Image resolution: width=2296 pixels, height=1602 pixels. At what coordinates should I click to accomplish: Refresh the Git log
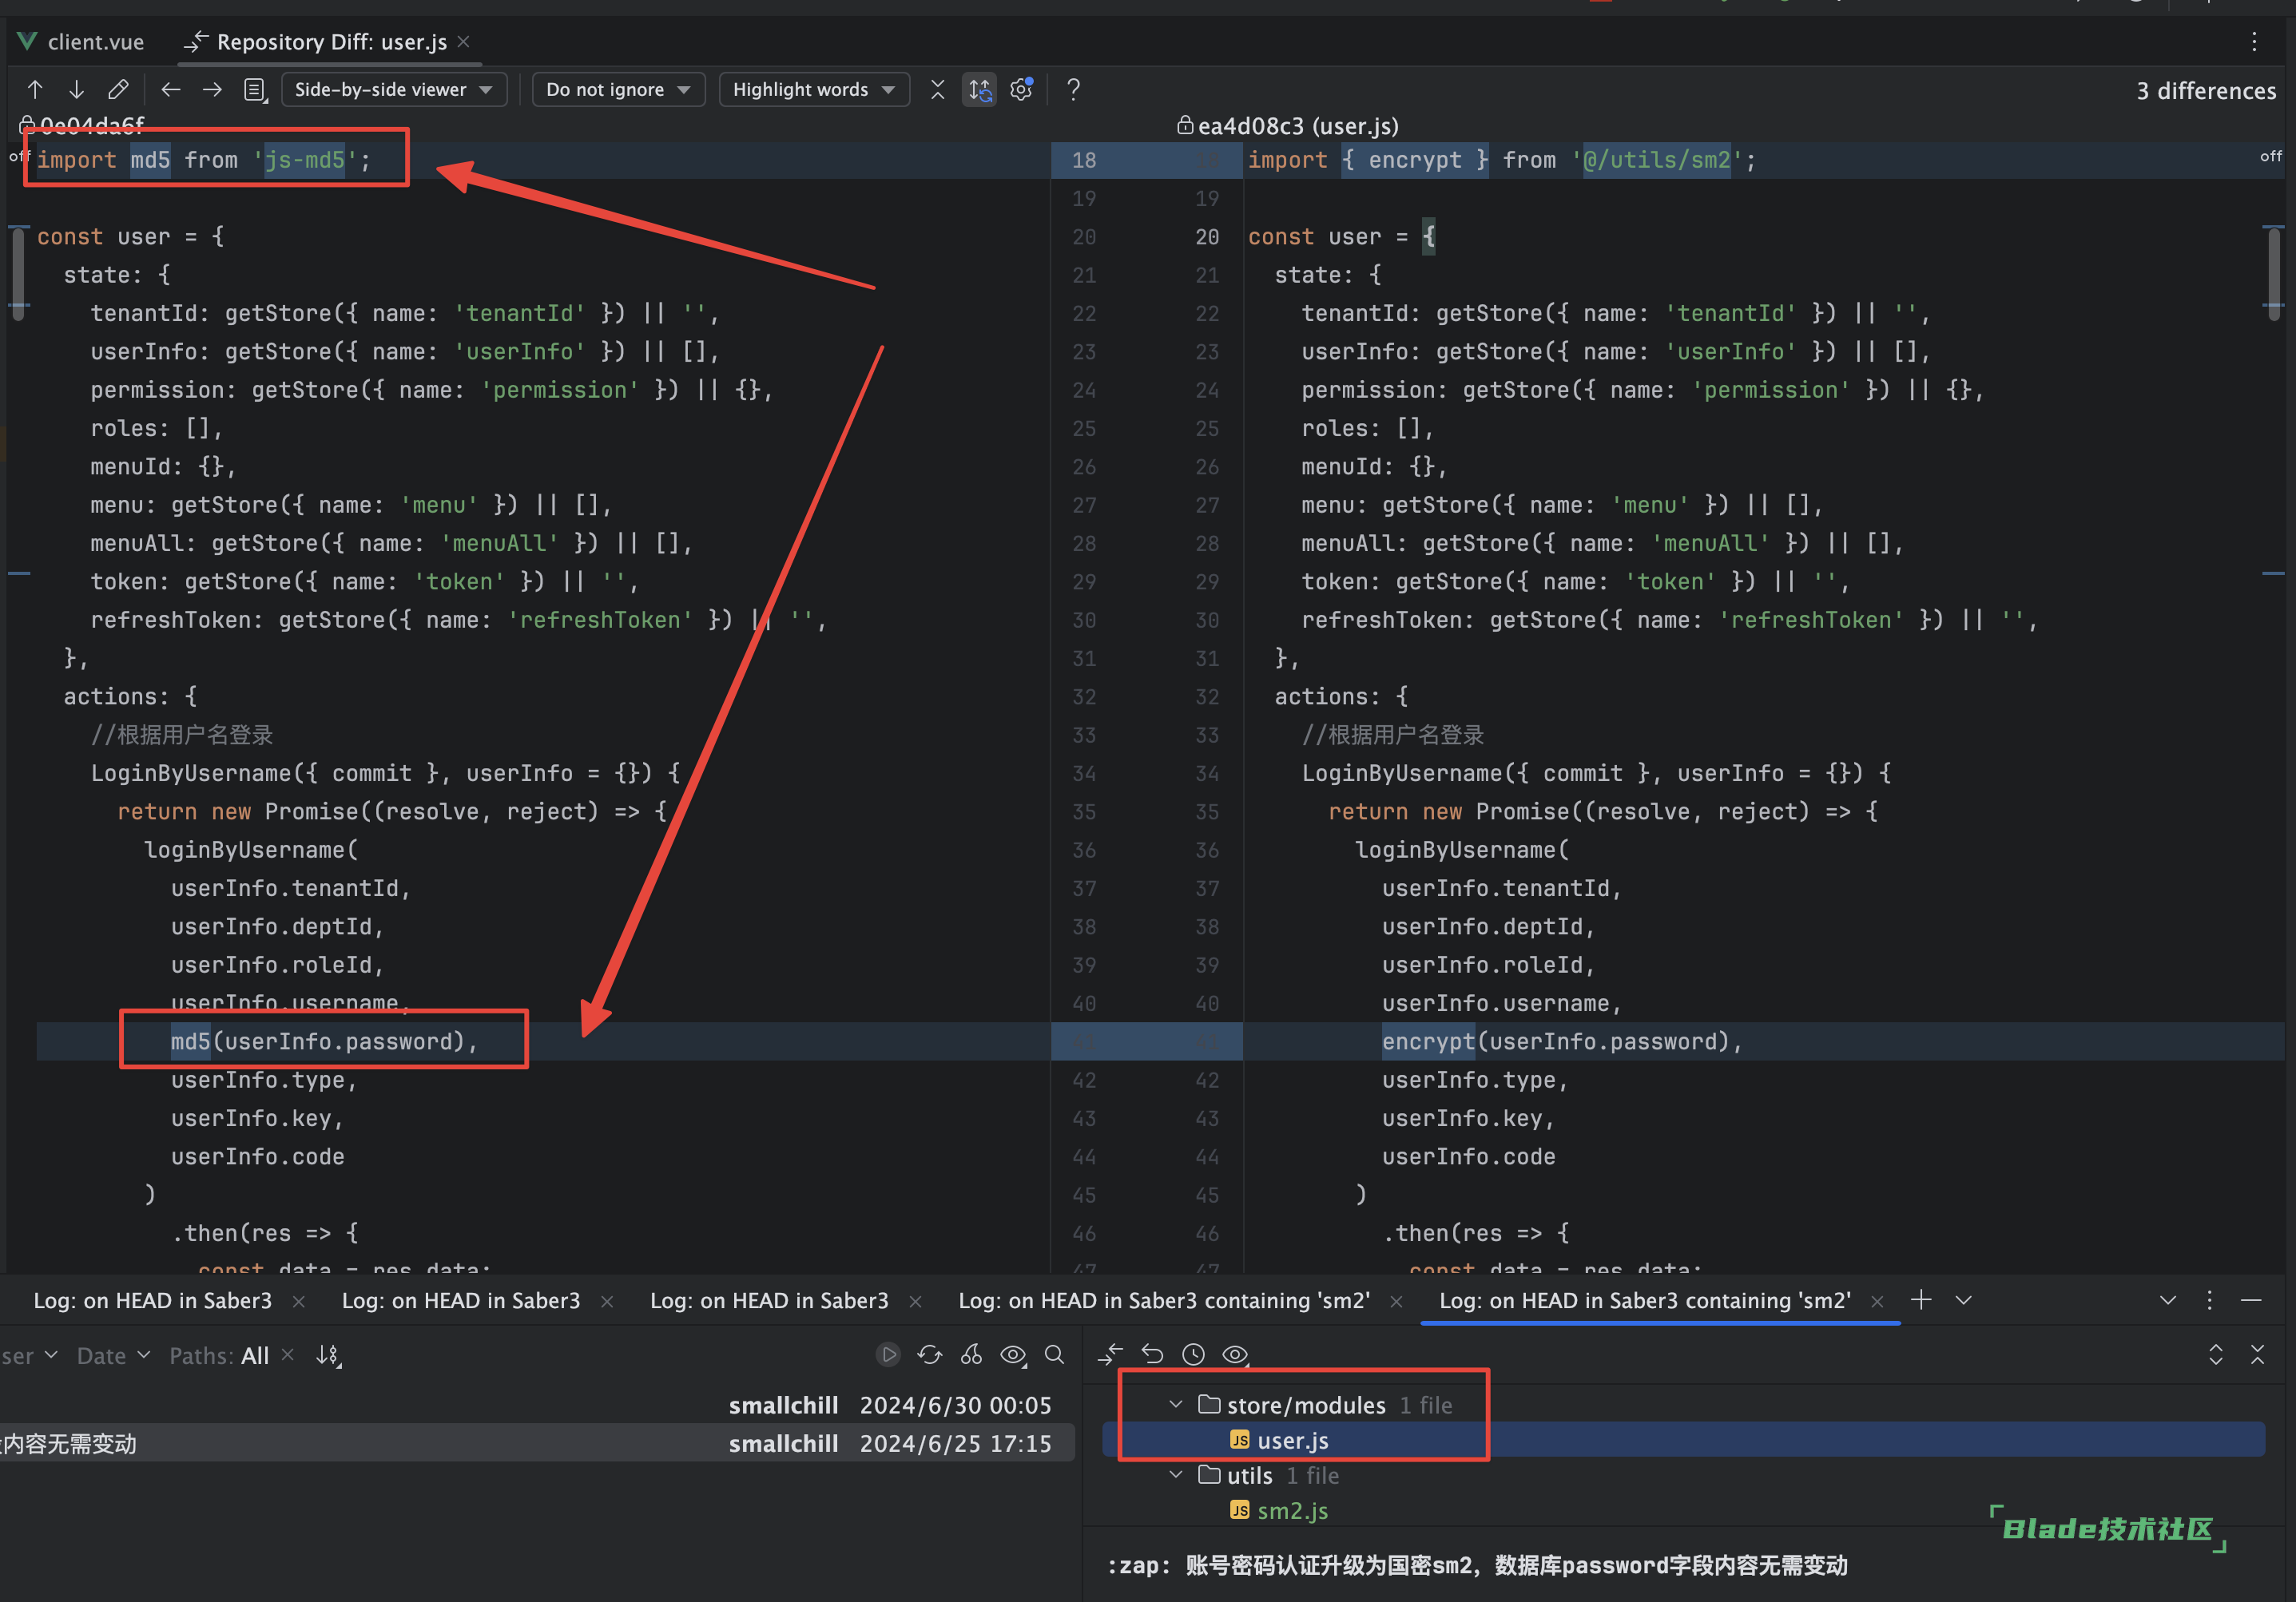(x=930, y=1354)
